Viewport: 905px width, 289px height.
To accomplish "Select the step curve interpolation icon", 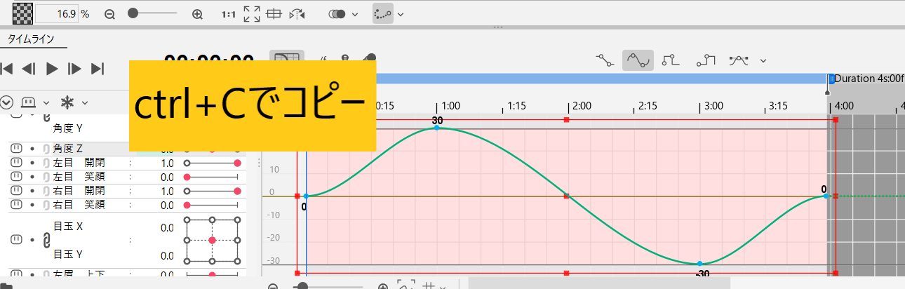I will 671,60.
